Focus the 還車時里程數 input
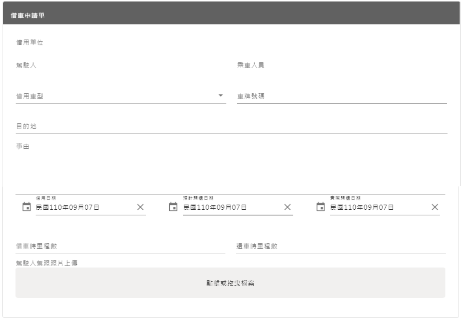Image resolution: width=465 pixels, height=328 pixels. 340,246
